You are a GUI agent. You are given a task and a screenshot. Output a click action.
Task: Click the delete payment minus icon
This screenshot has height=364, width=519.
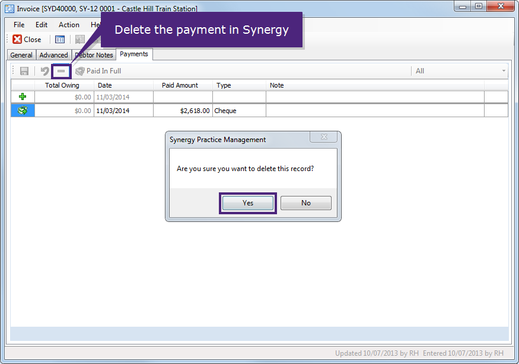60,70
